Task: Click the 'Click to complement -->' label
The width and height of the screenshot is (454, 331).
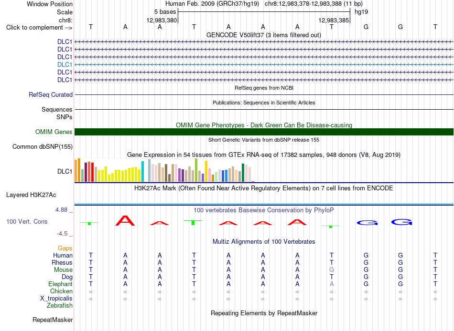Action: coord(39,28)
